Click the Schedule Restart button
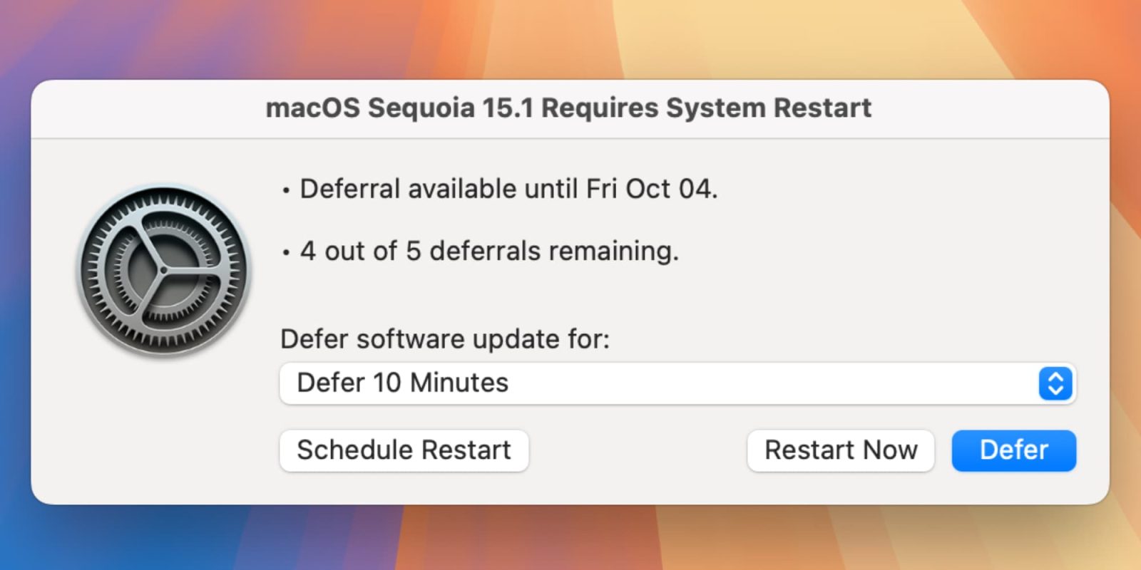 (x=404, y=450)
